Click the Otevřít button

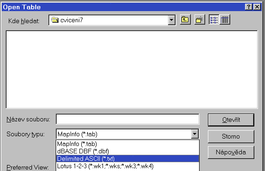[x=231, y=120]
